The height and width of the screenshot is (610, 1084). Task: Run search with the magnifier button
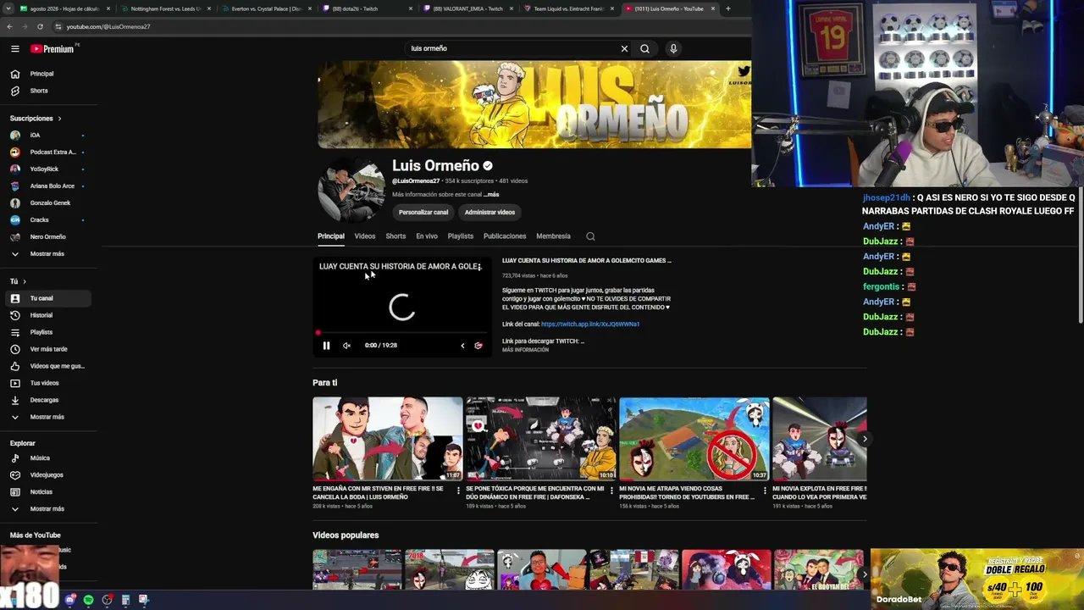[x=644, y=48]
